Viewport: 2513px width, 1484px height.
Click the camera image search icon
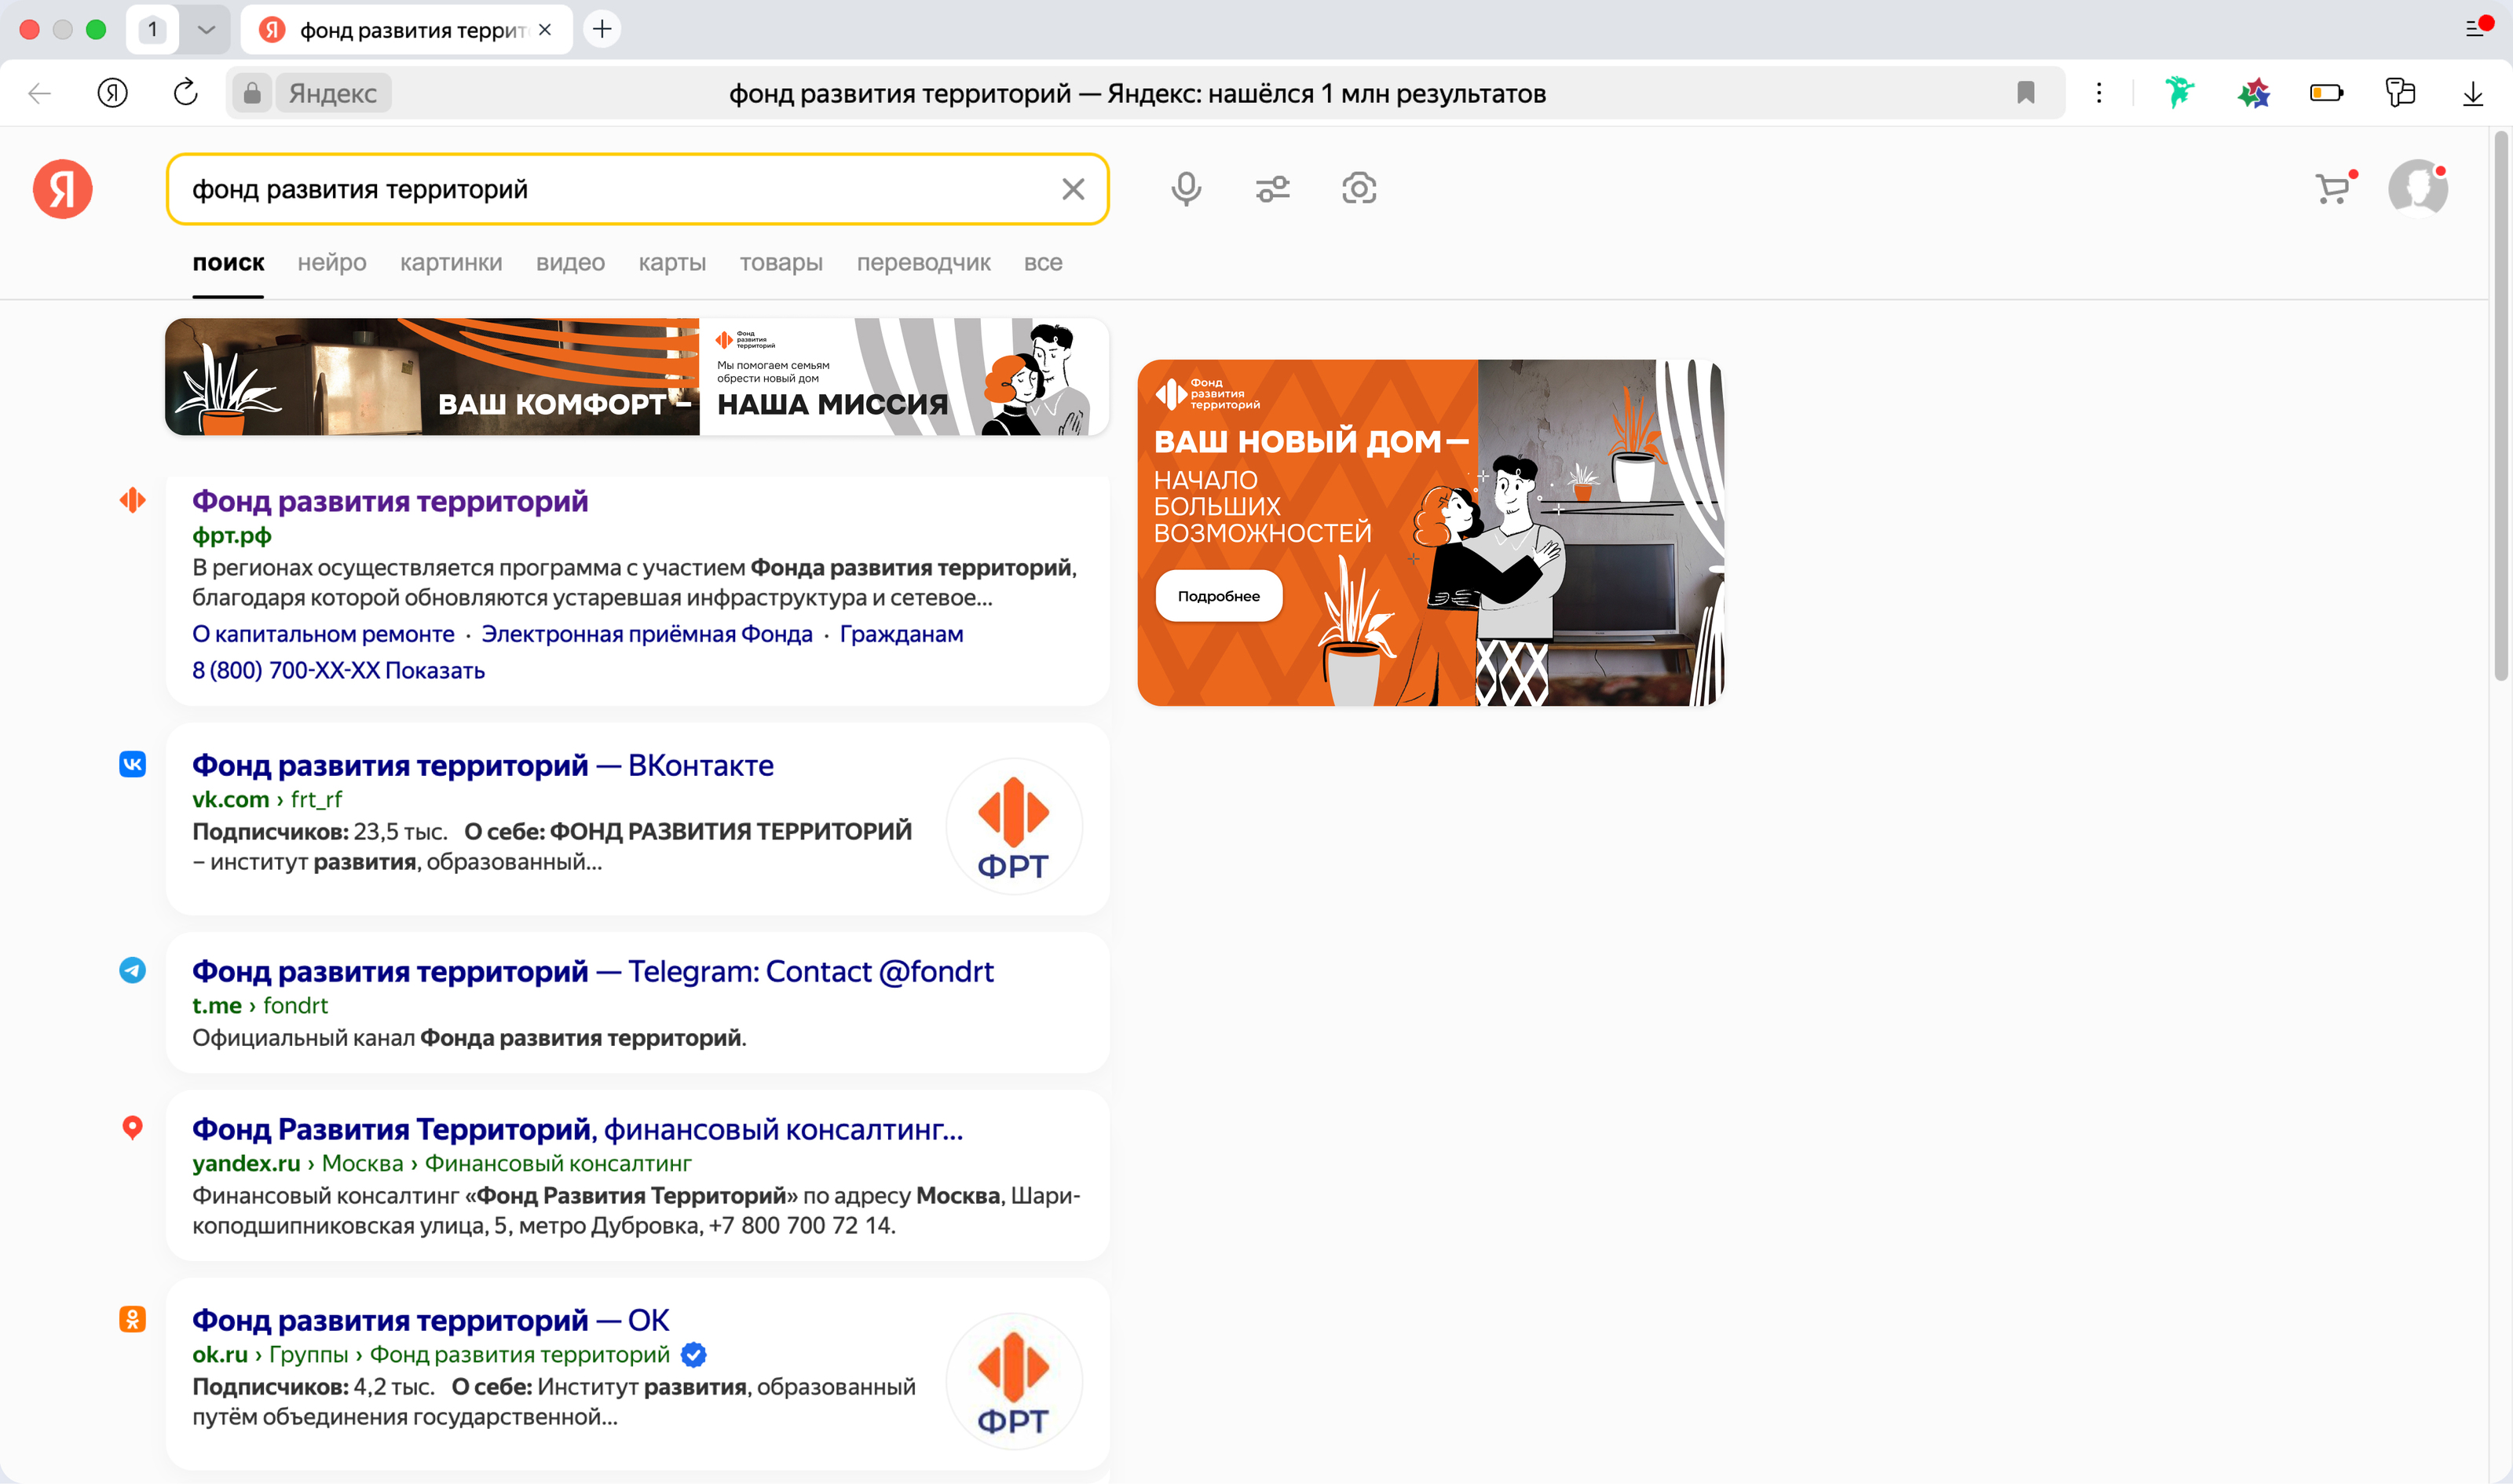coord(1358,188)
